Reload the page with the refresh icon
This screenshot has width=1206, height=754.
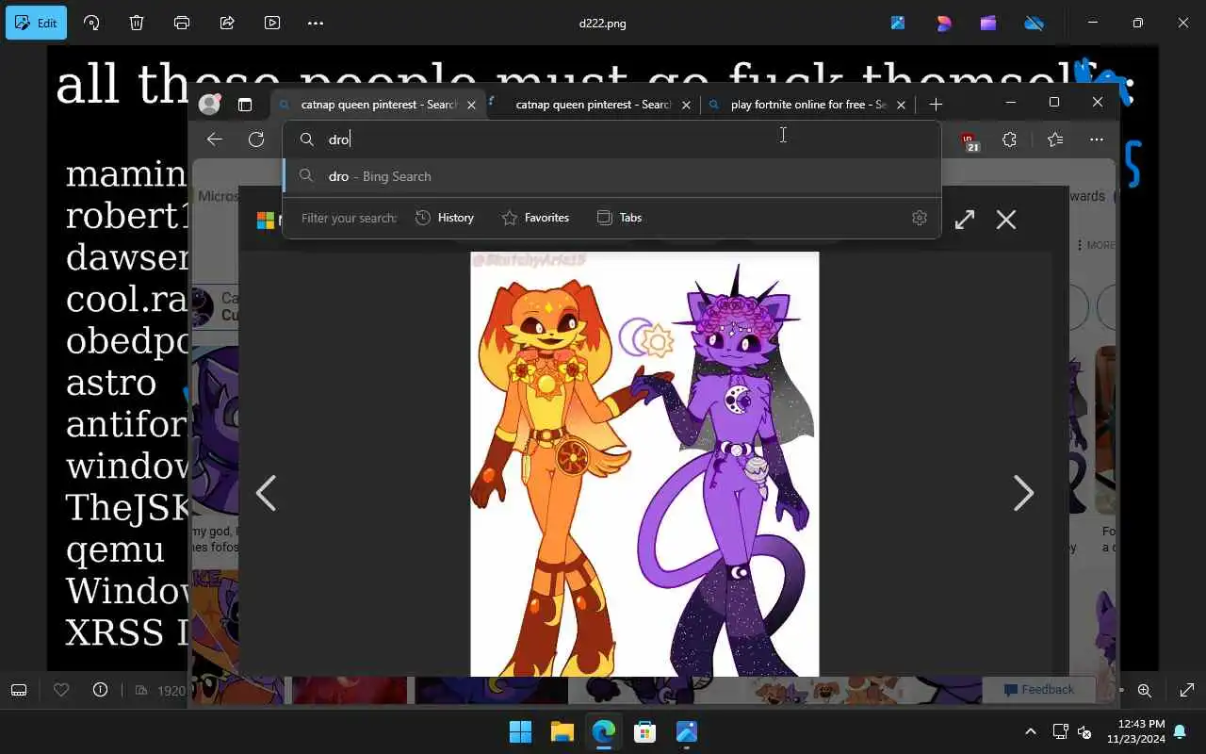click(256, 139)
